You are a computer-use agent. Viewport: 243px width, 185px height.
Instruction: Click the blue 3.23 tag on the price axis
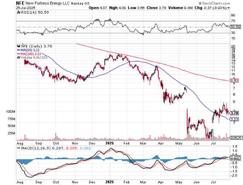click(x=234, y=119)
